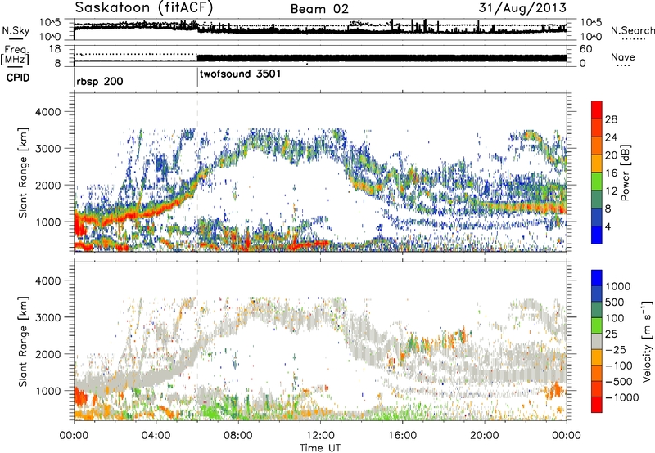This screenshot has width=655, height=453.
Task: Click the '20:00' time axis label
Action: point(485,436)
